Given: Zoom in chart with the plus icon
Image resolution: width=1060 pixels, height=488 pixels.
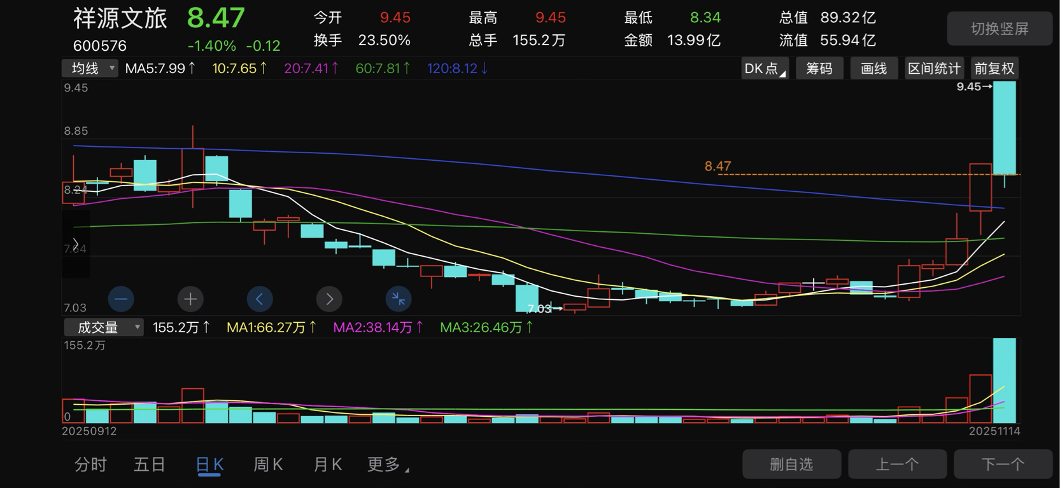Looking at the screenshot, I should [190, 299].
